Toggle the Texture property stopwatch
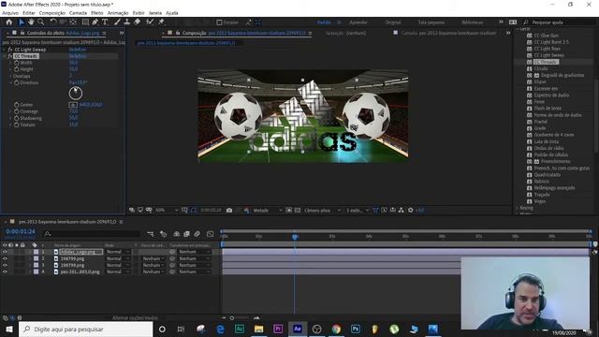This screenshot has height=337, width=599. tap(17, 125)
